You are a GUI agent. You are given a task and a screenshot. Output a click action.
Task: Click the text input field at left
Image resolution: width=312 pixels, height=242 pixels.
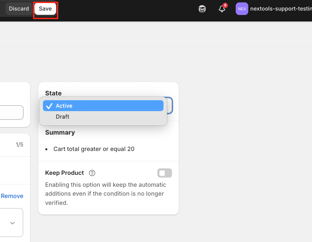[x=12, y=112]
